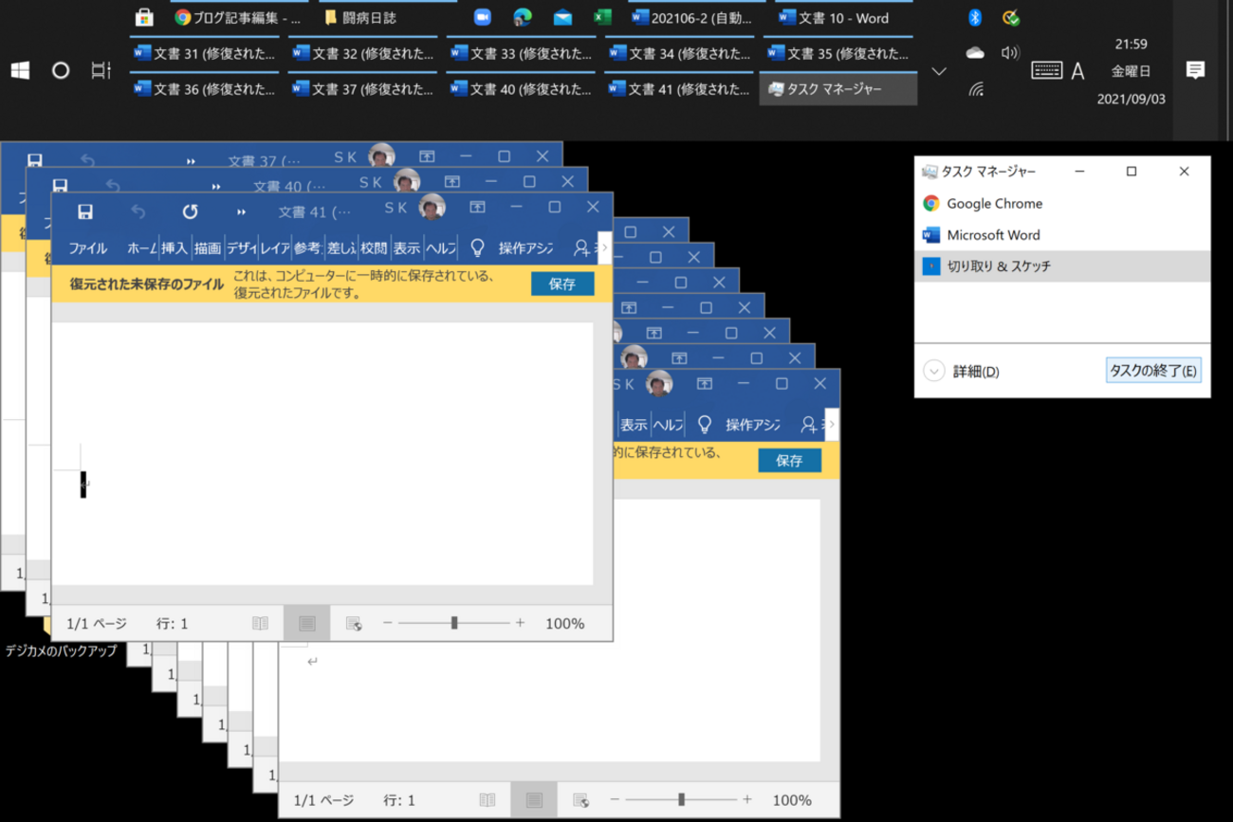Click the Repeat icon in 文書 41 title bar
Image resolution: width=1233 pixels, height=822 pixels.
pos(190,211)
